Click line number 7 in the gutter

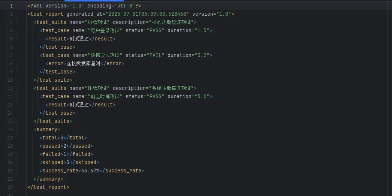pyautogui.click(x=11, y=55)
